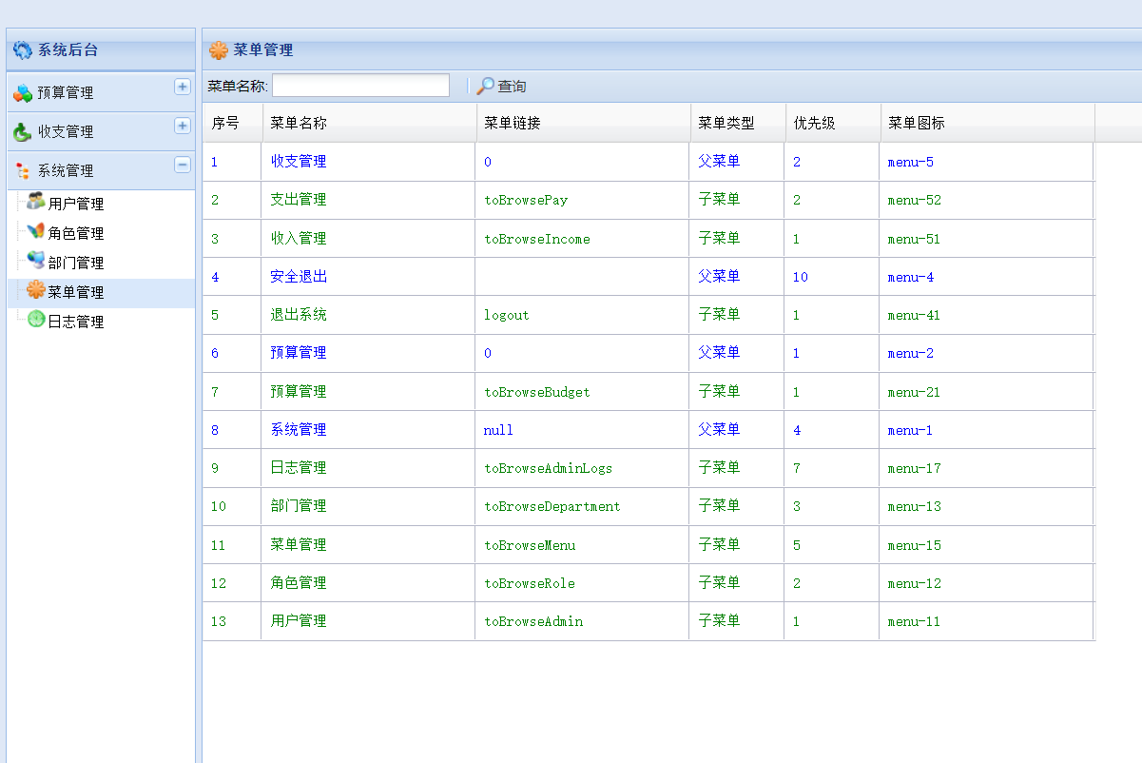Click the 菜单管理 cell in row 11
This screenshot has height=763, width=1142.
(x=368, y=544)
